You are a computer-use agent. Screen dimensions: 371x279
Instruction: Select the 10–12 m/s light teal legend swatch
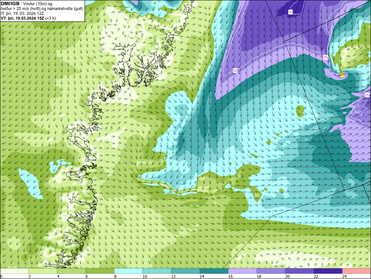coord(157,271)
